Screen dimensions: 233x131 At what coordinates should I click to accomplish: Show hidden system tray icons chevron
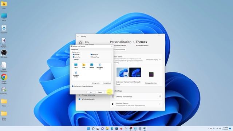[x=208, y=128]
